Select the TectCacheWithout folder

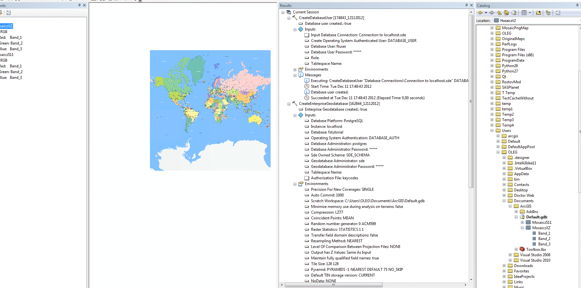click(x=518, y=98)
